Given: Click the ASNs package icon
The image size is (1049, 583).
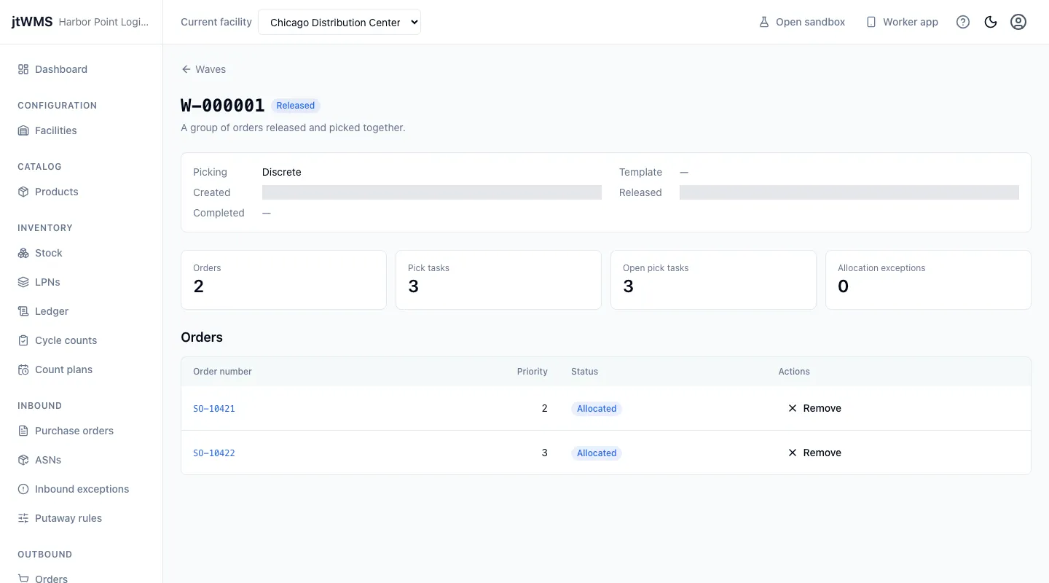Looking at the screenshot, I should [23, 460].
